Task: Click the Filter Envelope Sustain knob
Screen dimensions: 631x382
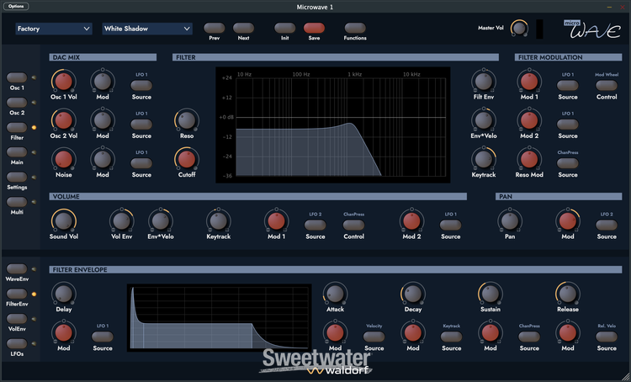Action: coord(490,294)
